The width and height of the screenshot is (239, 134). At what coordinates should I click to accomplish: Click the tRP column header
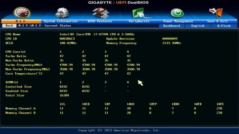[107, 104]
